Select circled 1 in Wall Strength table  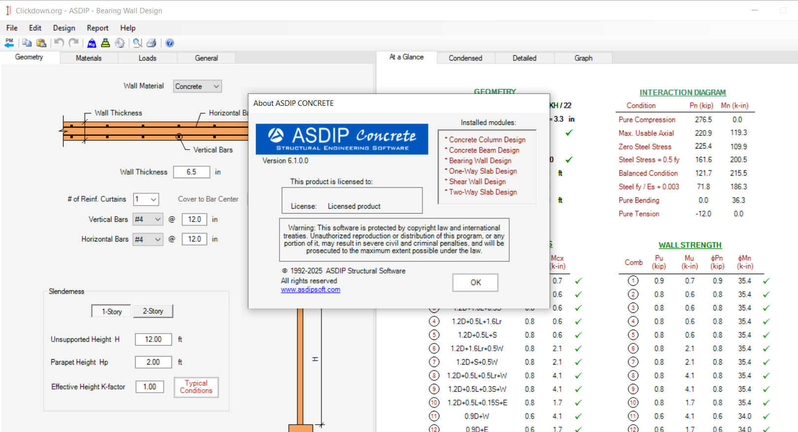click(x=633, y=281)
